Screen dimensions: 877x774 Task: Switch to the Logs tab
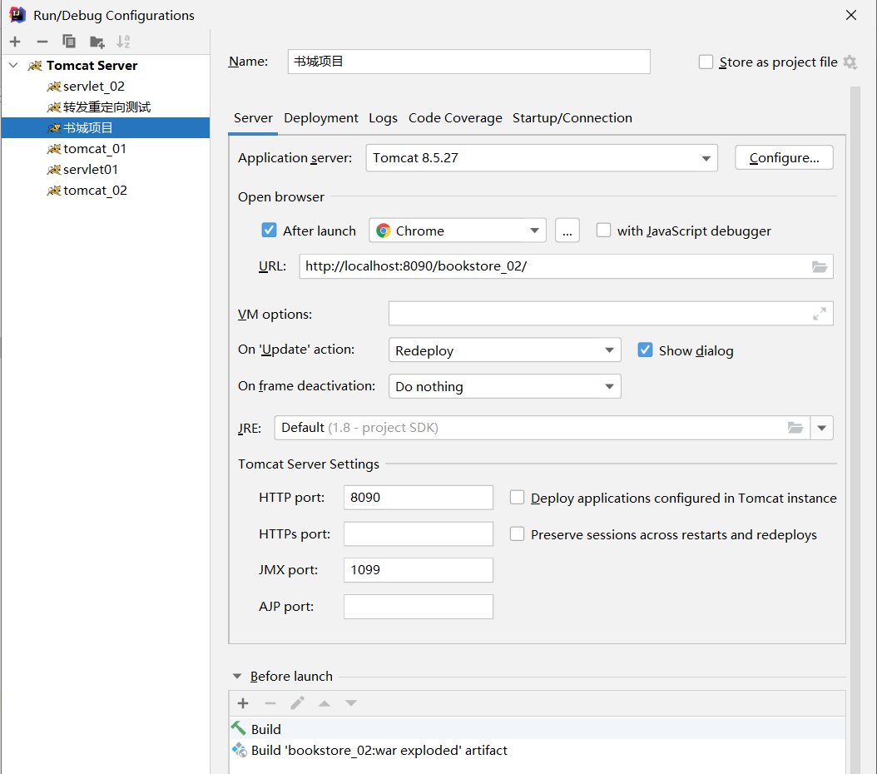[x=383, y=118]
